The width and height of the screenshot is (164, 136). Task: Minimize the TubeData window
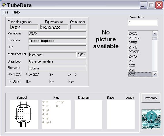143,5
